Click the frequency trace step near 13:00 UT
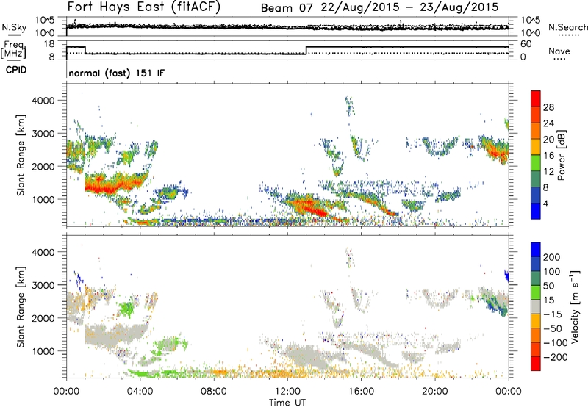 (x=306, y=51)
